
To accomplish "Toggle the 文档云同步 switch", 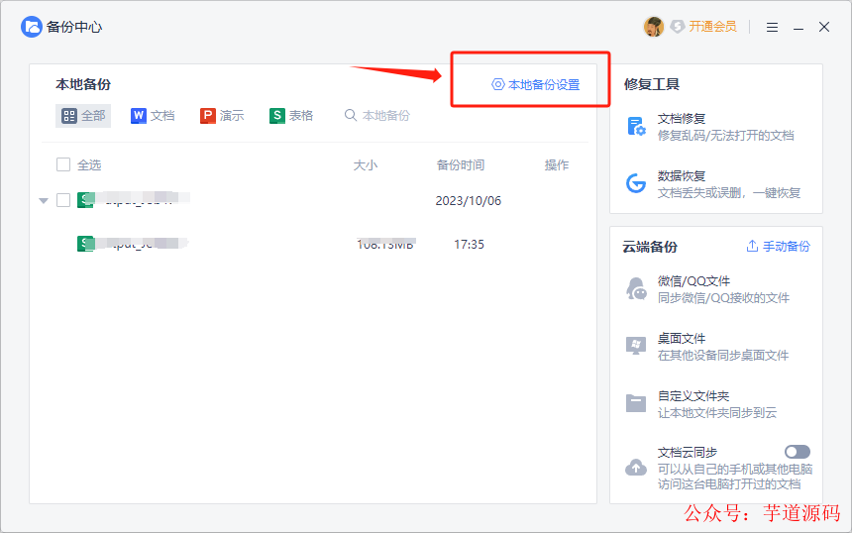I will point(798,452).
